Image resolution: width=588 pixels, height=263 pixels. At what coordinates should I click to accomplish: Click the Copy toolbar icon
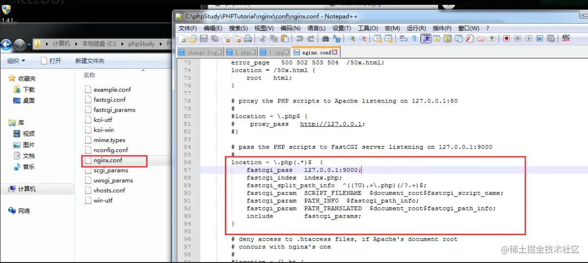point(274,39)
